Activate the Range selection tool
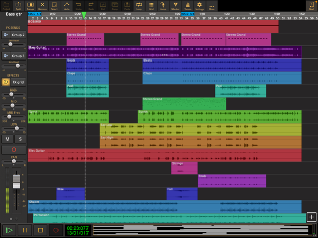The height and width of the screenshot is (238, 318). [31, 6]
